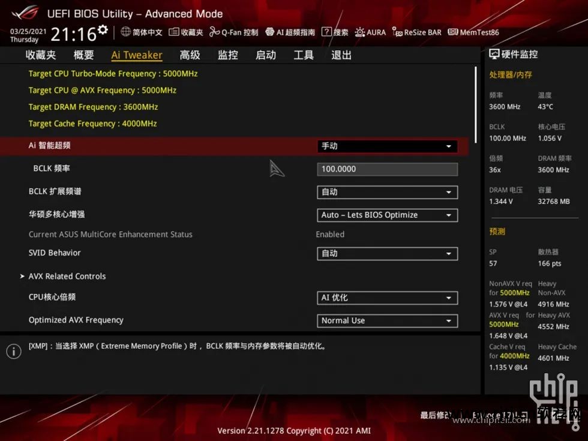Click the settings list scrollbar
The width and height of the screenshot is (588, 441).
(x=475, y=105)
